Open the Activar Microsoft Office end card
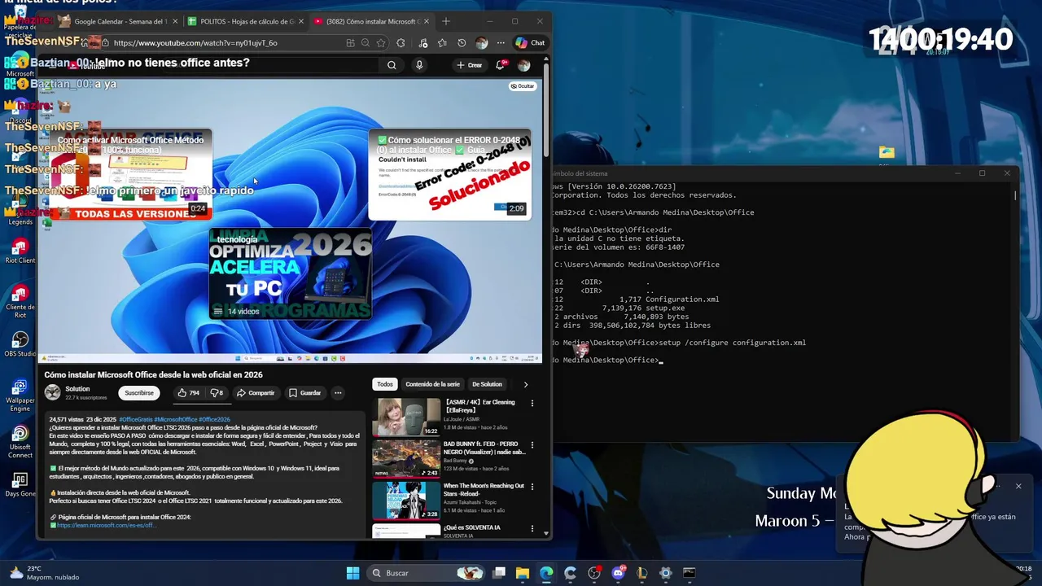Viewport: 1042px width, 586px height. coord(130,175)
